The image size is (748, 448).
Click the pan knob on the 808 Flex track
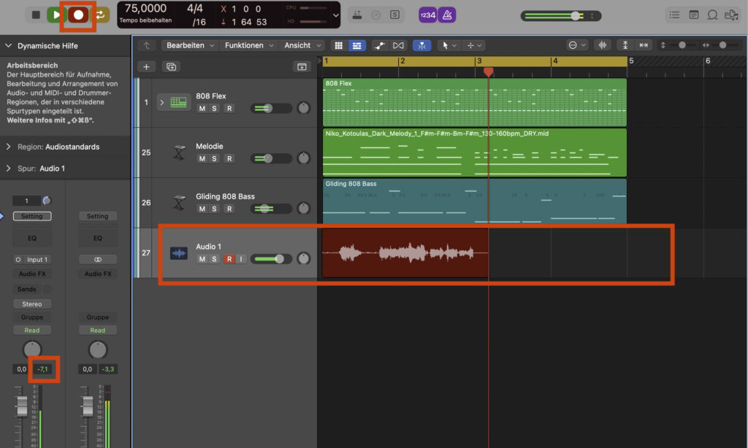coord(303,108)
